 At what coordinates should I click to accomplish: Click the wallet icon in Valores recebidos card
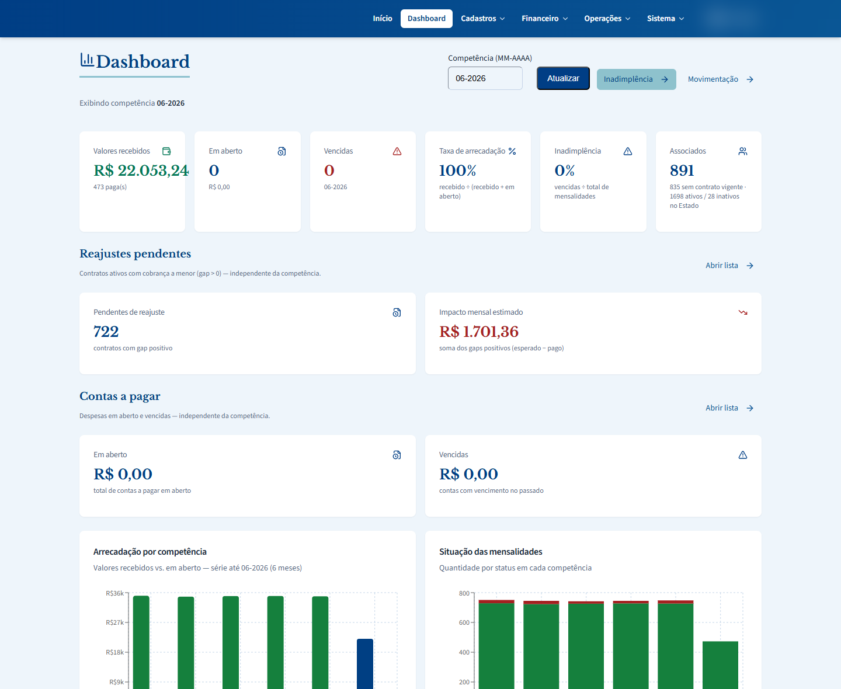click(x=166, y=151)
